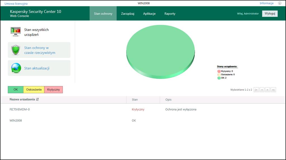Click 'Stany urządzenia:' legend heading
Image resolution: width=286 pixels, height=160 pixels.
[x=227, y=67]
